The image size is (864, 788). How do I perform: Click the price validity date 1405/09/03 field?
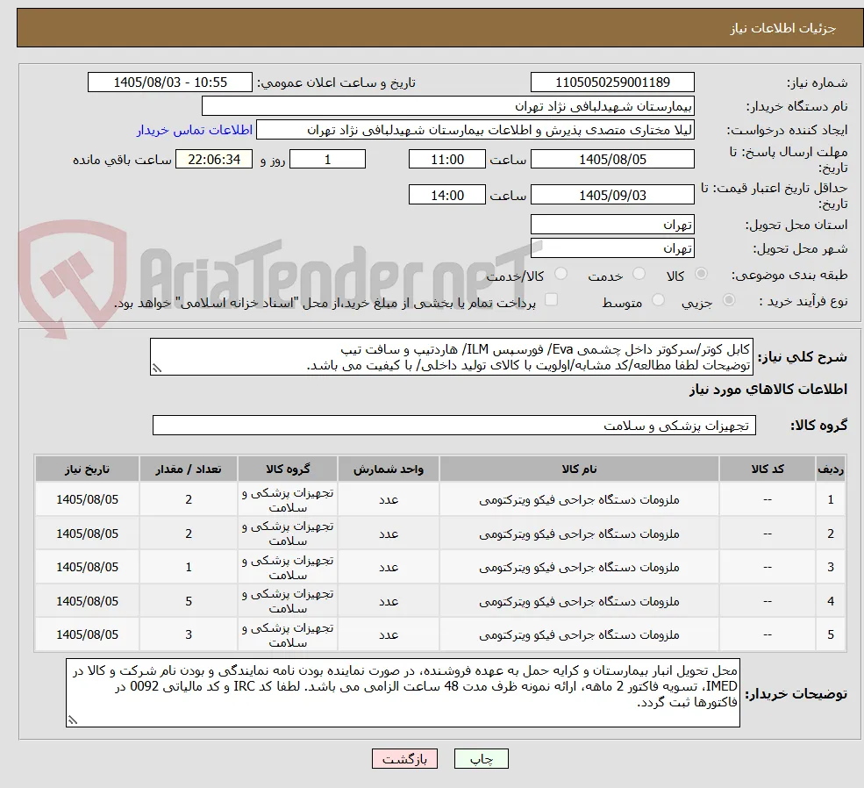pyautogui.click(x=612, y=195)
